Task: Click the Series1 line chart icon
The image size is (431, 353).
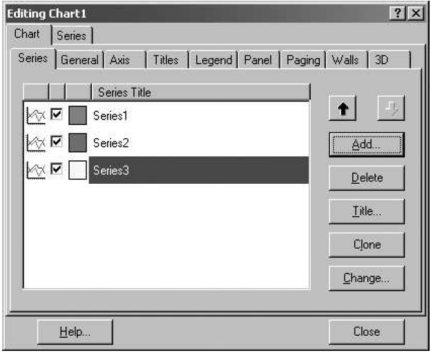Action: (35, 116)
